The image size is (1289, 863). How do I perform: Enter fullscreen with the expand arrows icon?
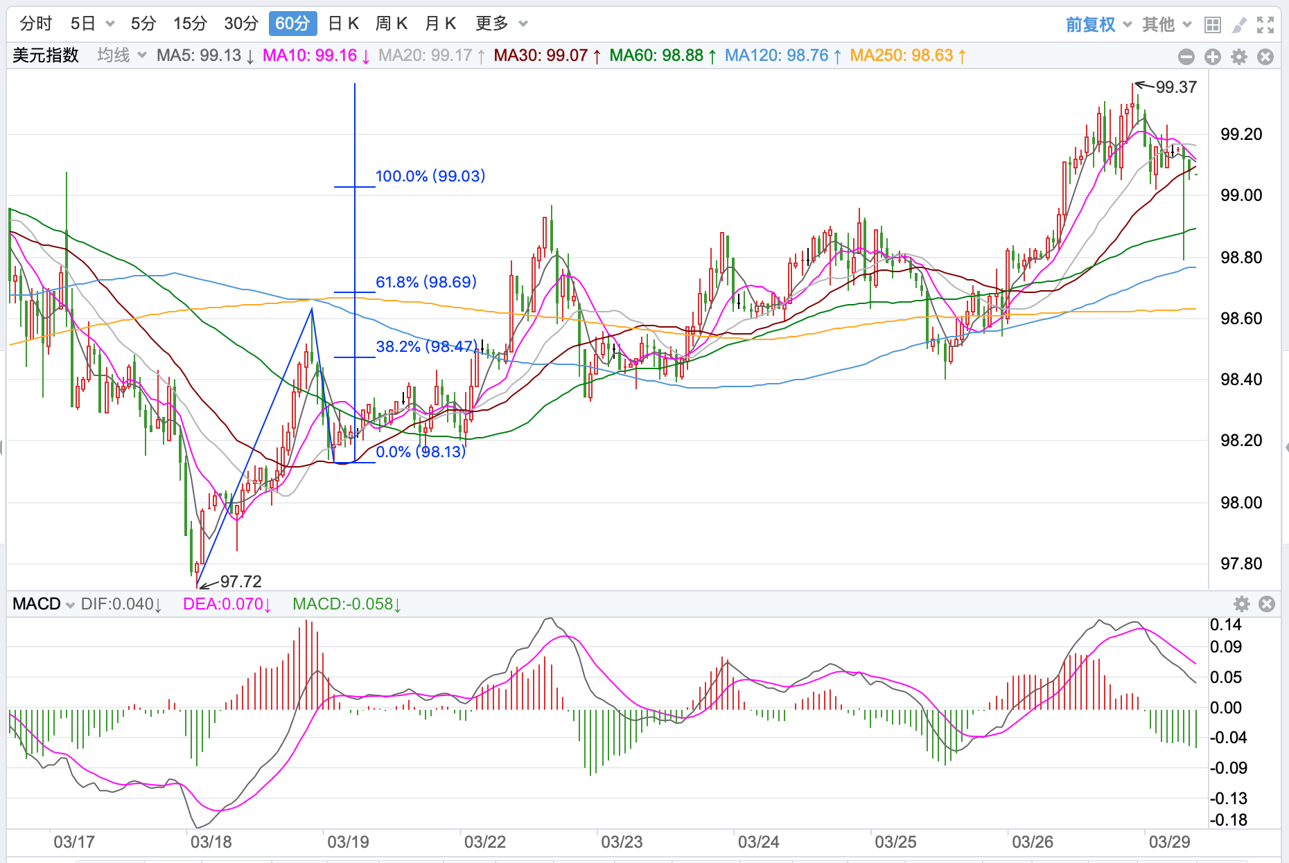click(x=1265, y=25)
